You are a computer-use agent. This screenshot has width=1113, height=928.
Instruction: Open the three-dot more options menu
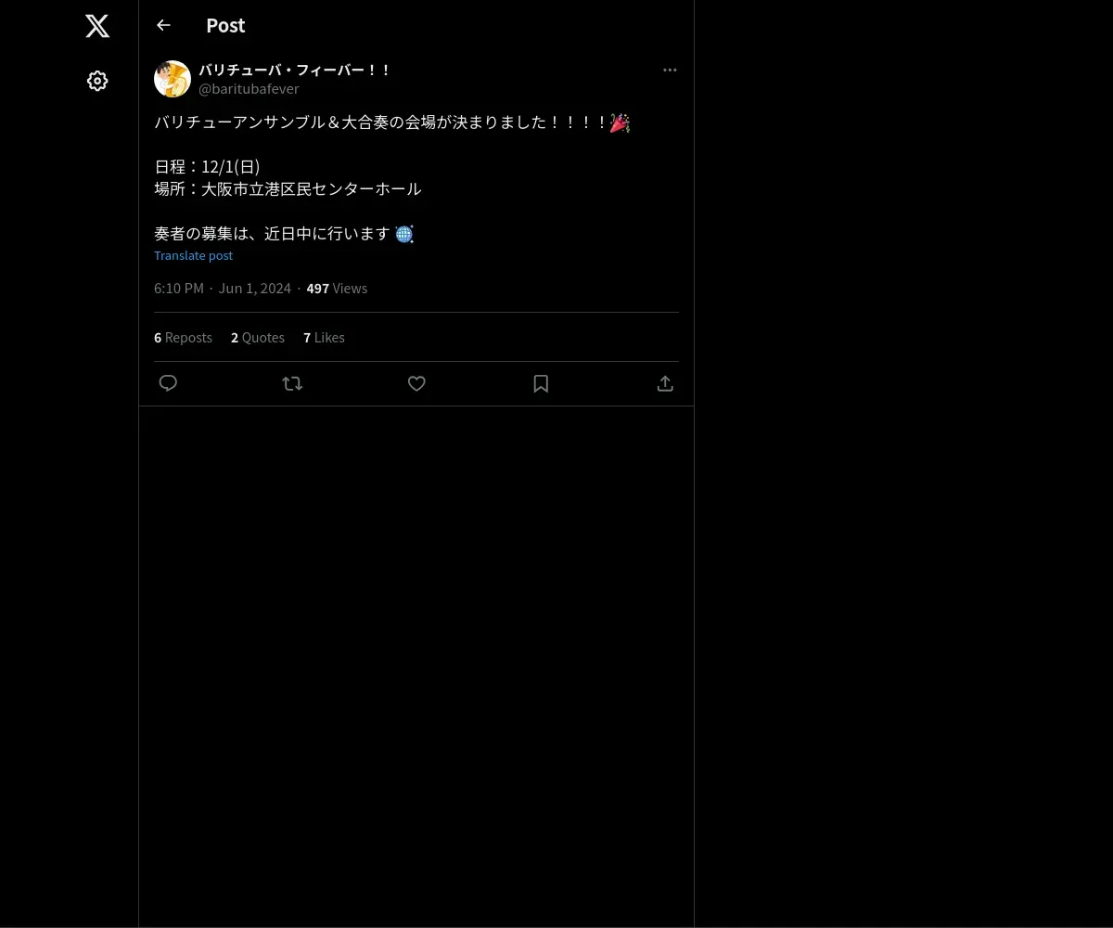click(670, 70)
